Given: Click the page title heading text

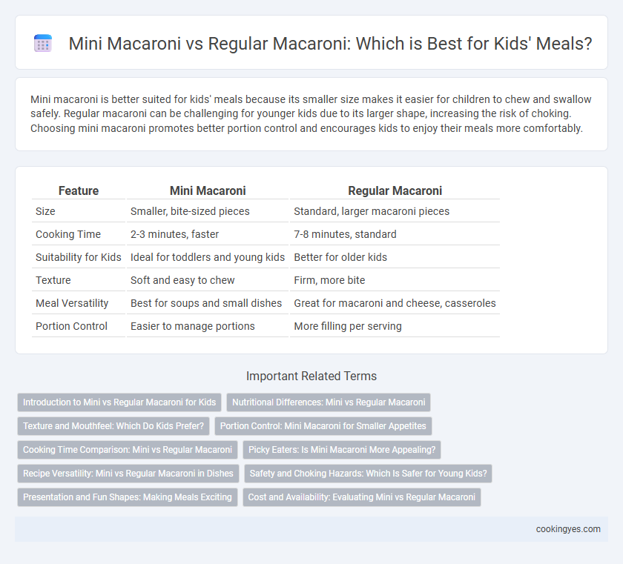Looking at the screenshot, I should (330, 43).
